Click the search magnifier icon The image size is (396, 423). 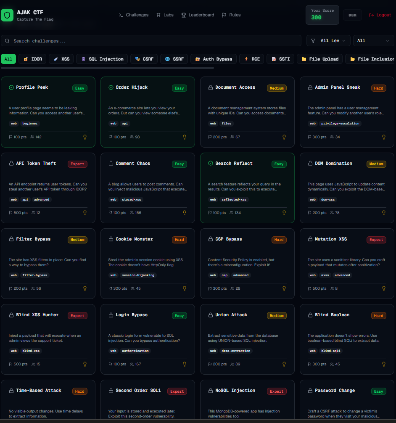click(7, 41)
